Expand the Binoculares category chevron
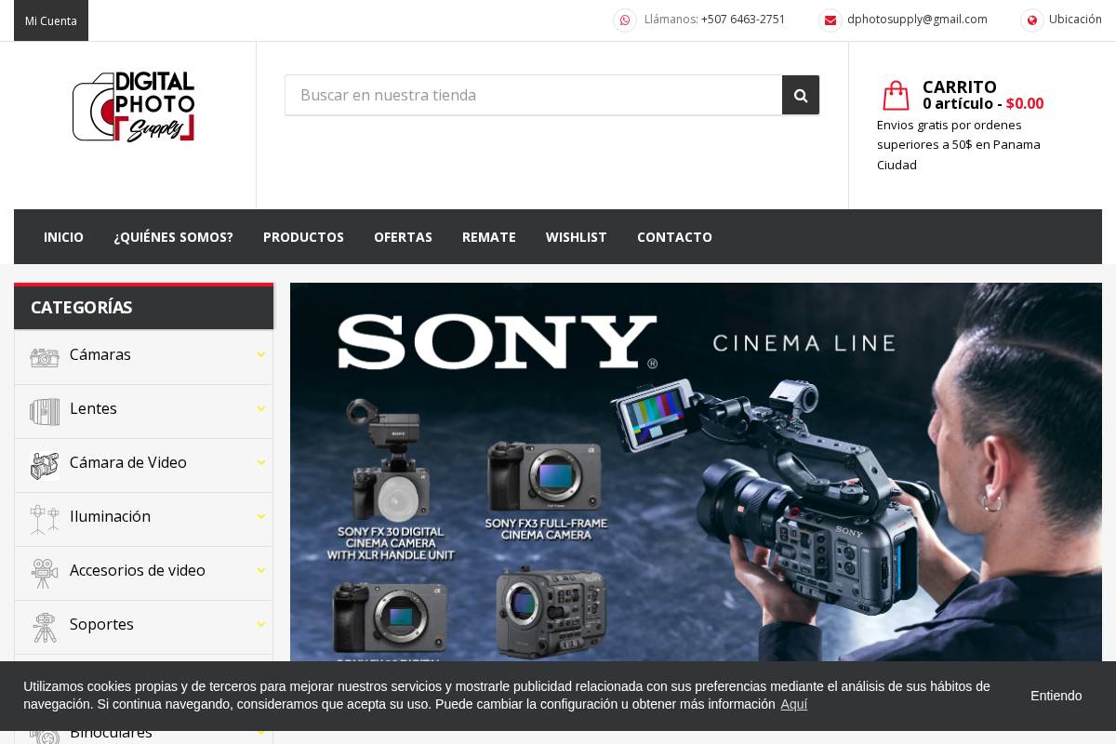Screen dimensions: 1116x744 [x=261, y=732]
